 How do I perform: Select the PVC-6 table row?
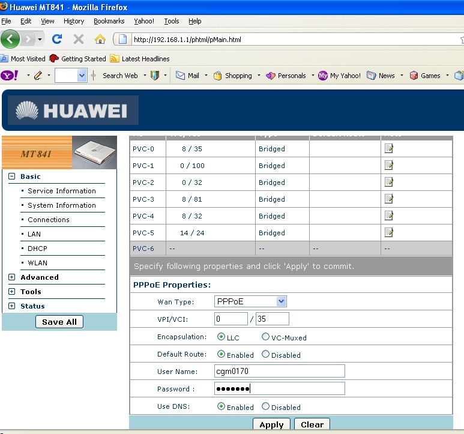pyautogui.click(x=291, y=248)
